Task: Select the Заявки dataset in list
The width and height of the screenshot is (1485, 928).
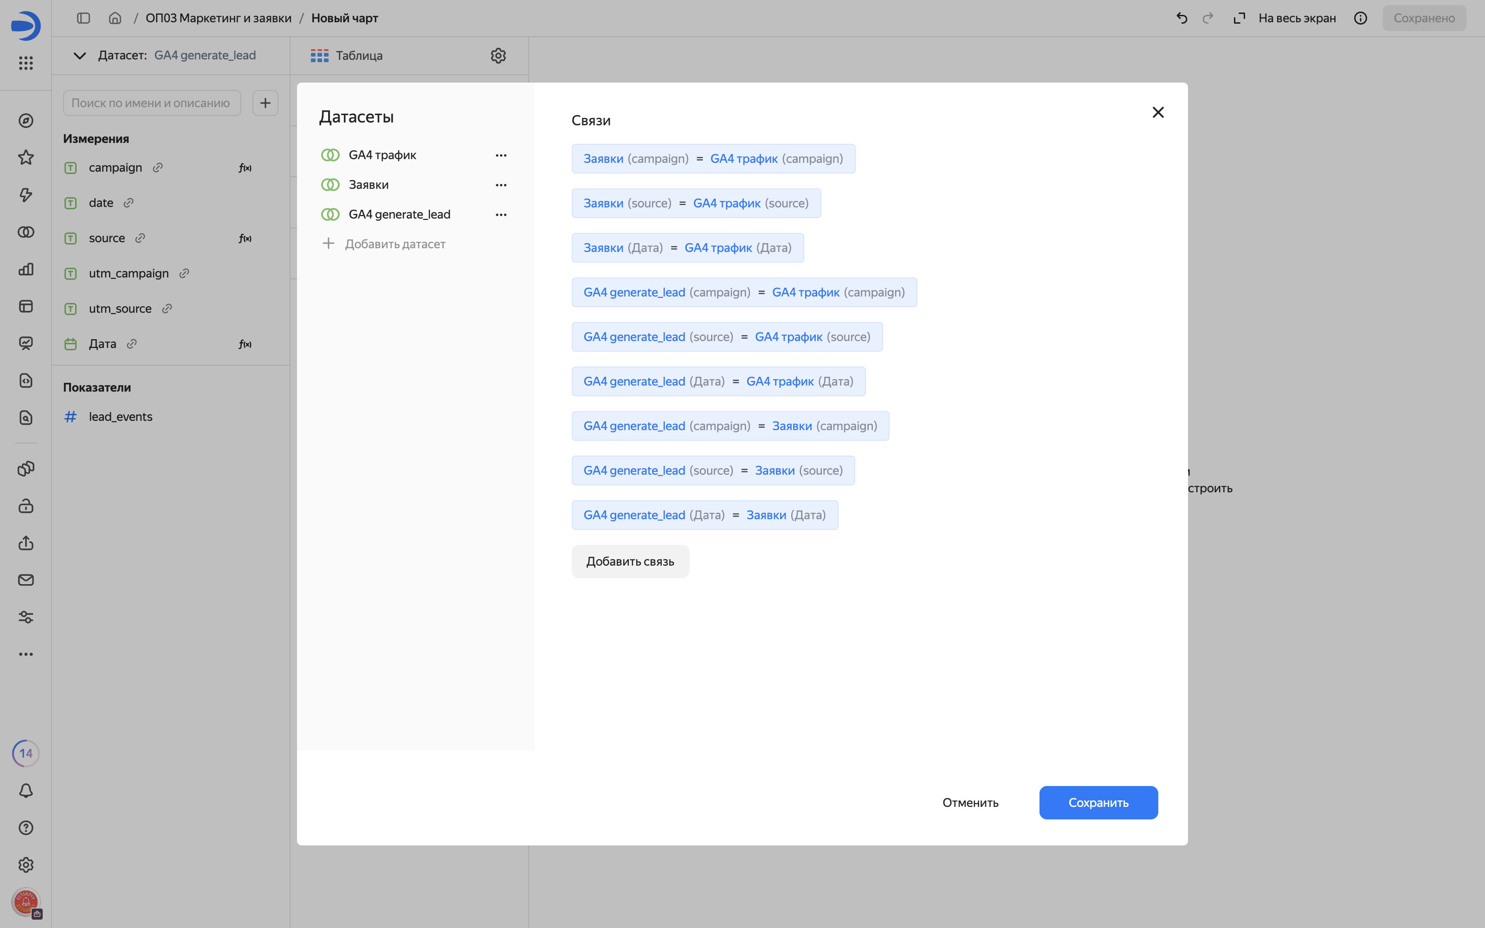Action: (368, 185)
